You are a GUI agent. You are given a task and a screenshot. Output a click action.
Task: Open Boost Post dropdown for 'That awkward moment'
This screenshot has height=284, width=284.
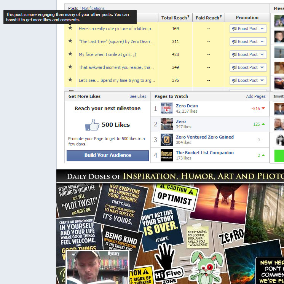coord(248,67)
